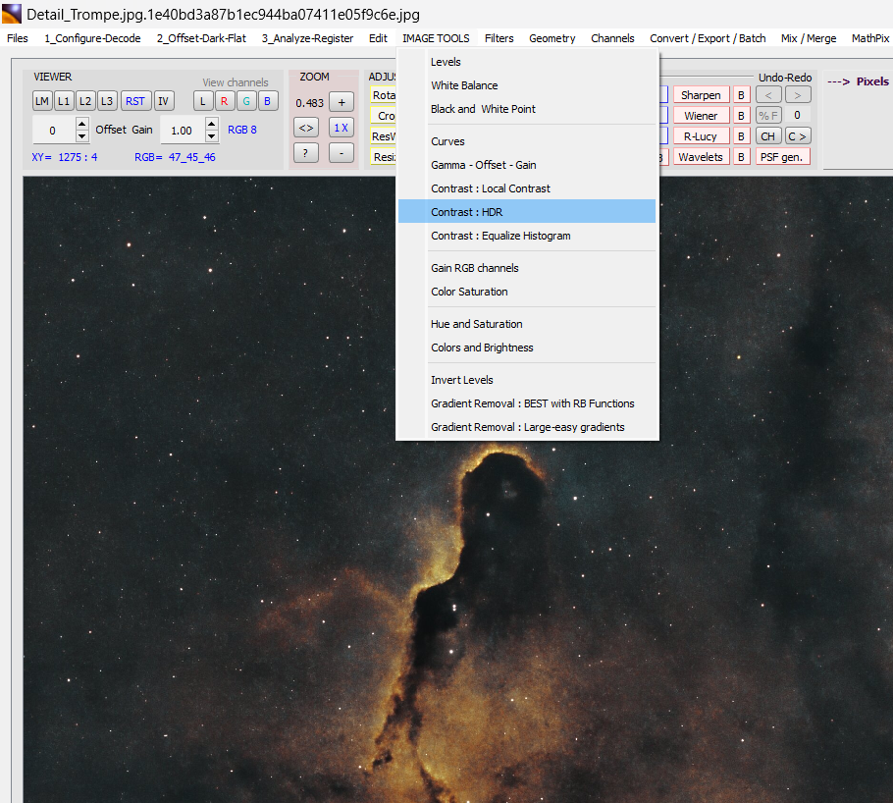893x803 pixels.
Task: Select the L1 viewer level button
Action: (64, 101)
